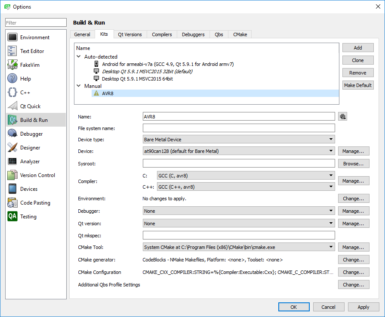
Task: Click the Filter search field
Action: 36,23
